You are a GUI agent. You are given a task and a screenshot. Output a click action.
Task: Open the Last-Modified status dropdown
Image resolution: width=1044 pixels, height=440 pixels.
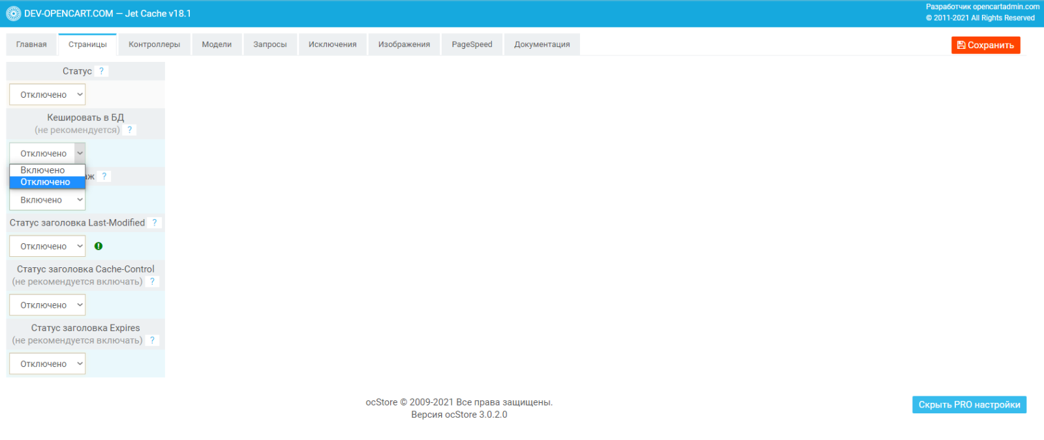pos(48,246)
